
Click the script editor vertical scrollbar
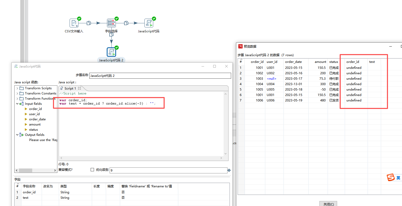(225, 123)
